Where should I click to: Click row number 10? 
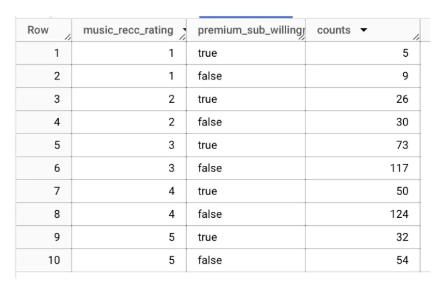[54, 260]
